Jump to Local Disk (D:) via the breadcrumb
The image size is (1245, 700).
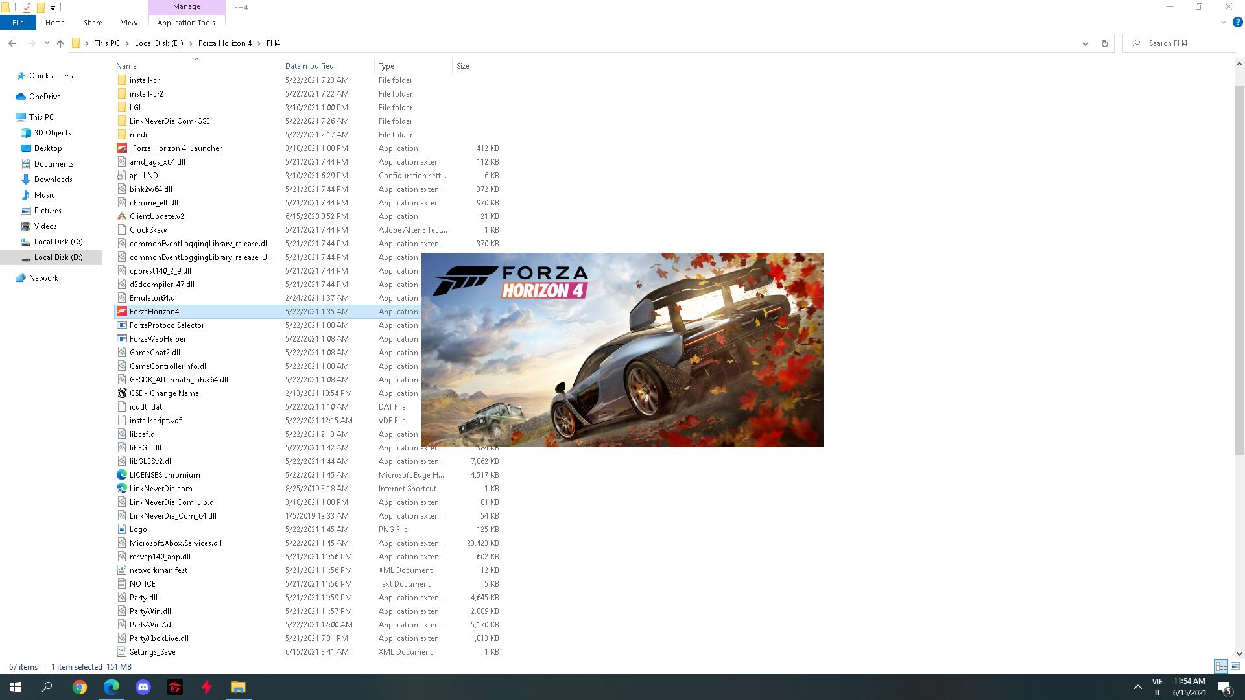click(x=158, y=43)
